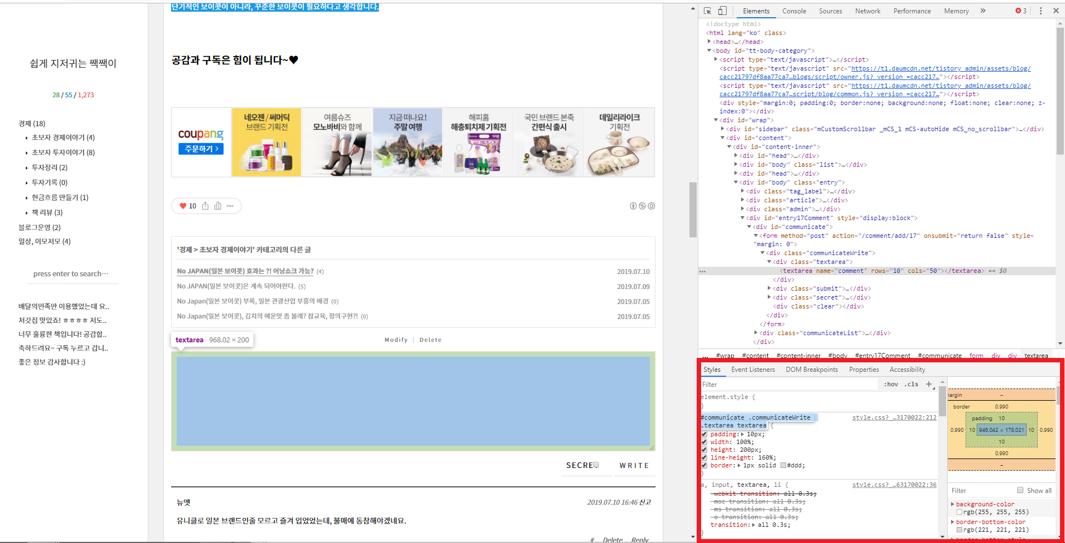The image size is (1065, 543).
Task: Open the Performance tab
Action: click(x=912, y=11)
